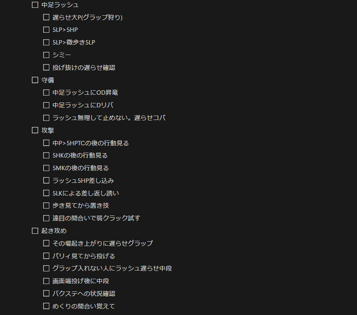This screenshot has width=357, height=315.
Task: Toggle the 画面端投げ後に中段 checkbox
Action: coord(46,281)
